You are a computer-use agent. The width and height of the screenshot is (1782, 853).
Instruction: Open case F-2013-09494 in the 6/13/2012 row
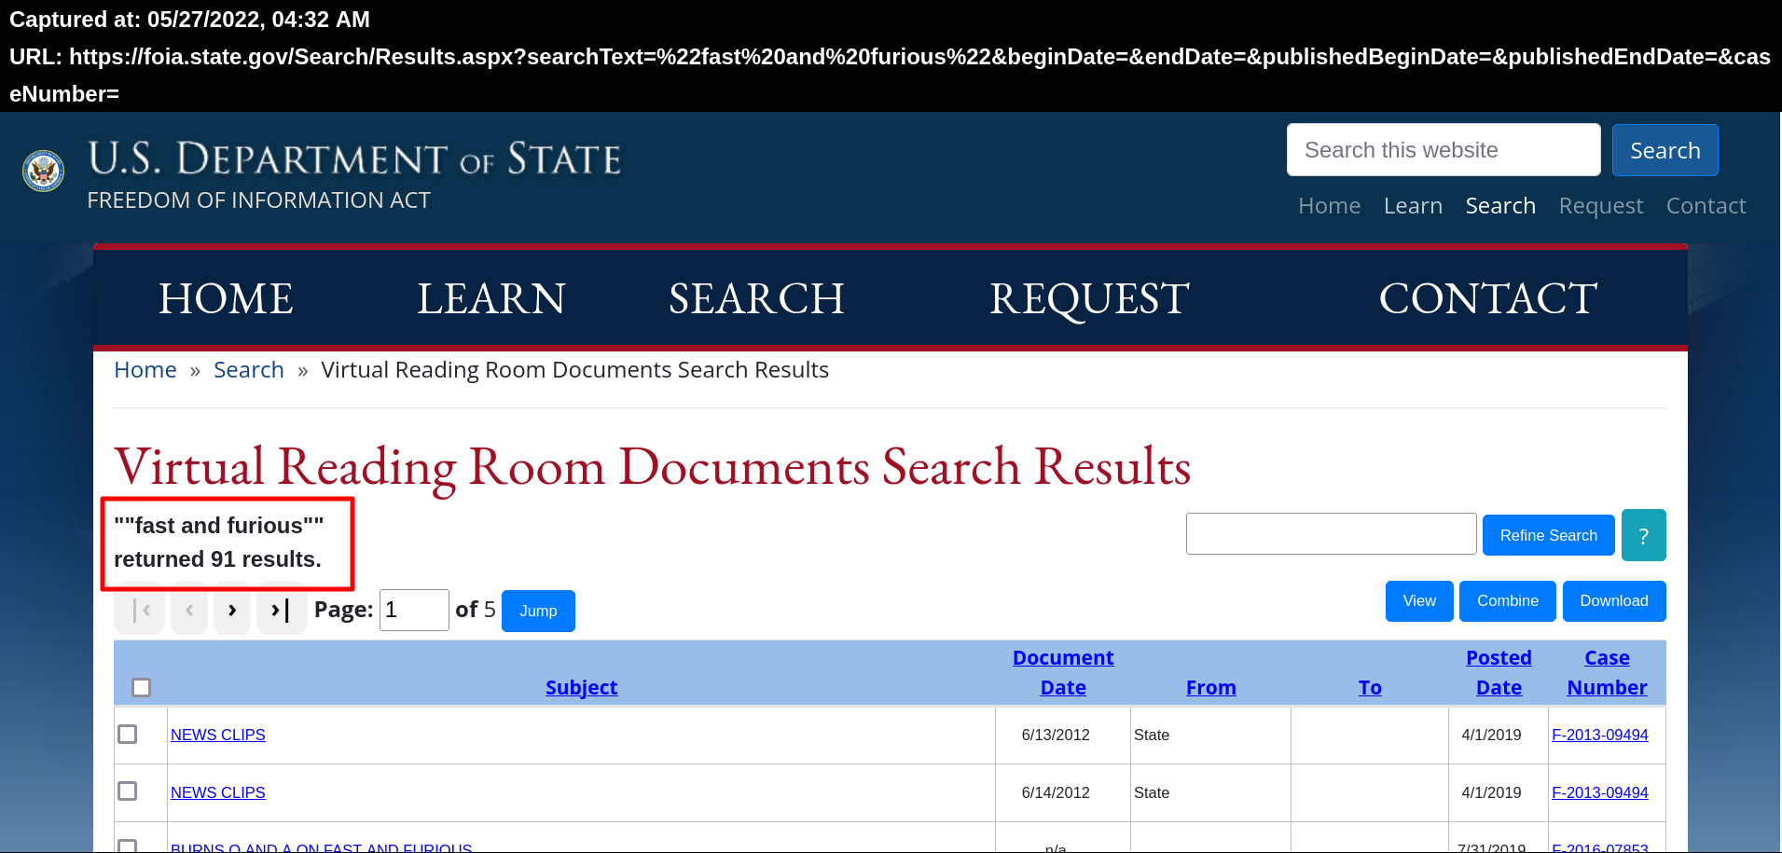[1600, 735]
